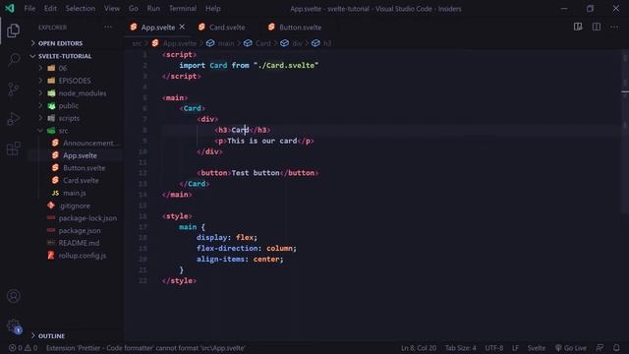Expand the node_modules folder
The width and height of the screenshot is (629, 354).
83,93
